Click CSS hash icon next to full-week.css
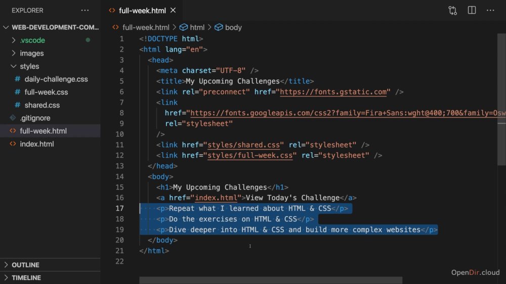The width and height of the screenshot is (506, 284). click(17, 92)
